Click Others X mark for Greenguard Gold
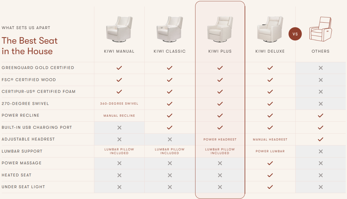Screen dimensions: 347x199 point(321,68)
